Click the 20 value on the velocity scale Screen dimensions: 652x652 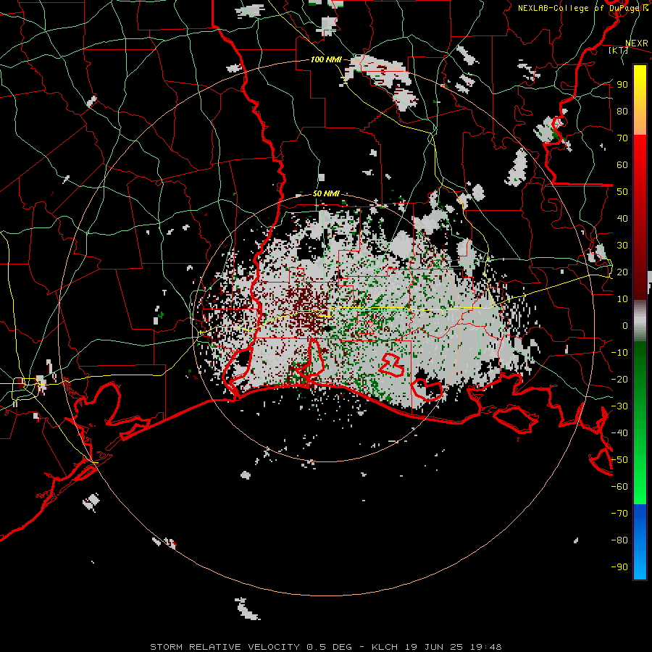[622, 272]
